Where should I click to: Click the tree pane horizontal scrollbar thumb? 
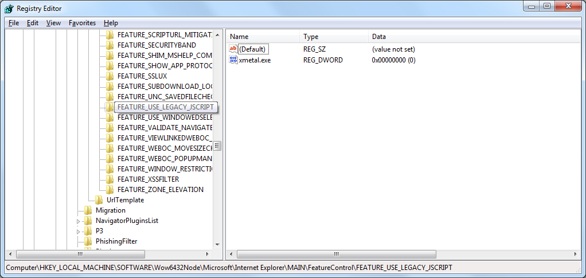tap(80, 254)
